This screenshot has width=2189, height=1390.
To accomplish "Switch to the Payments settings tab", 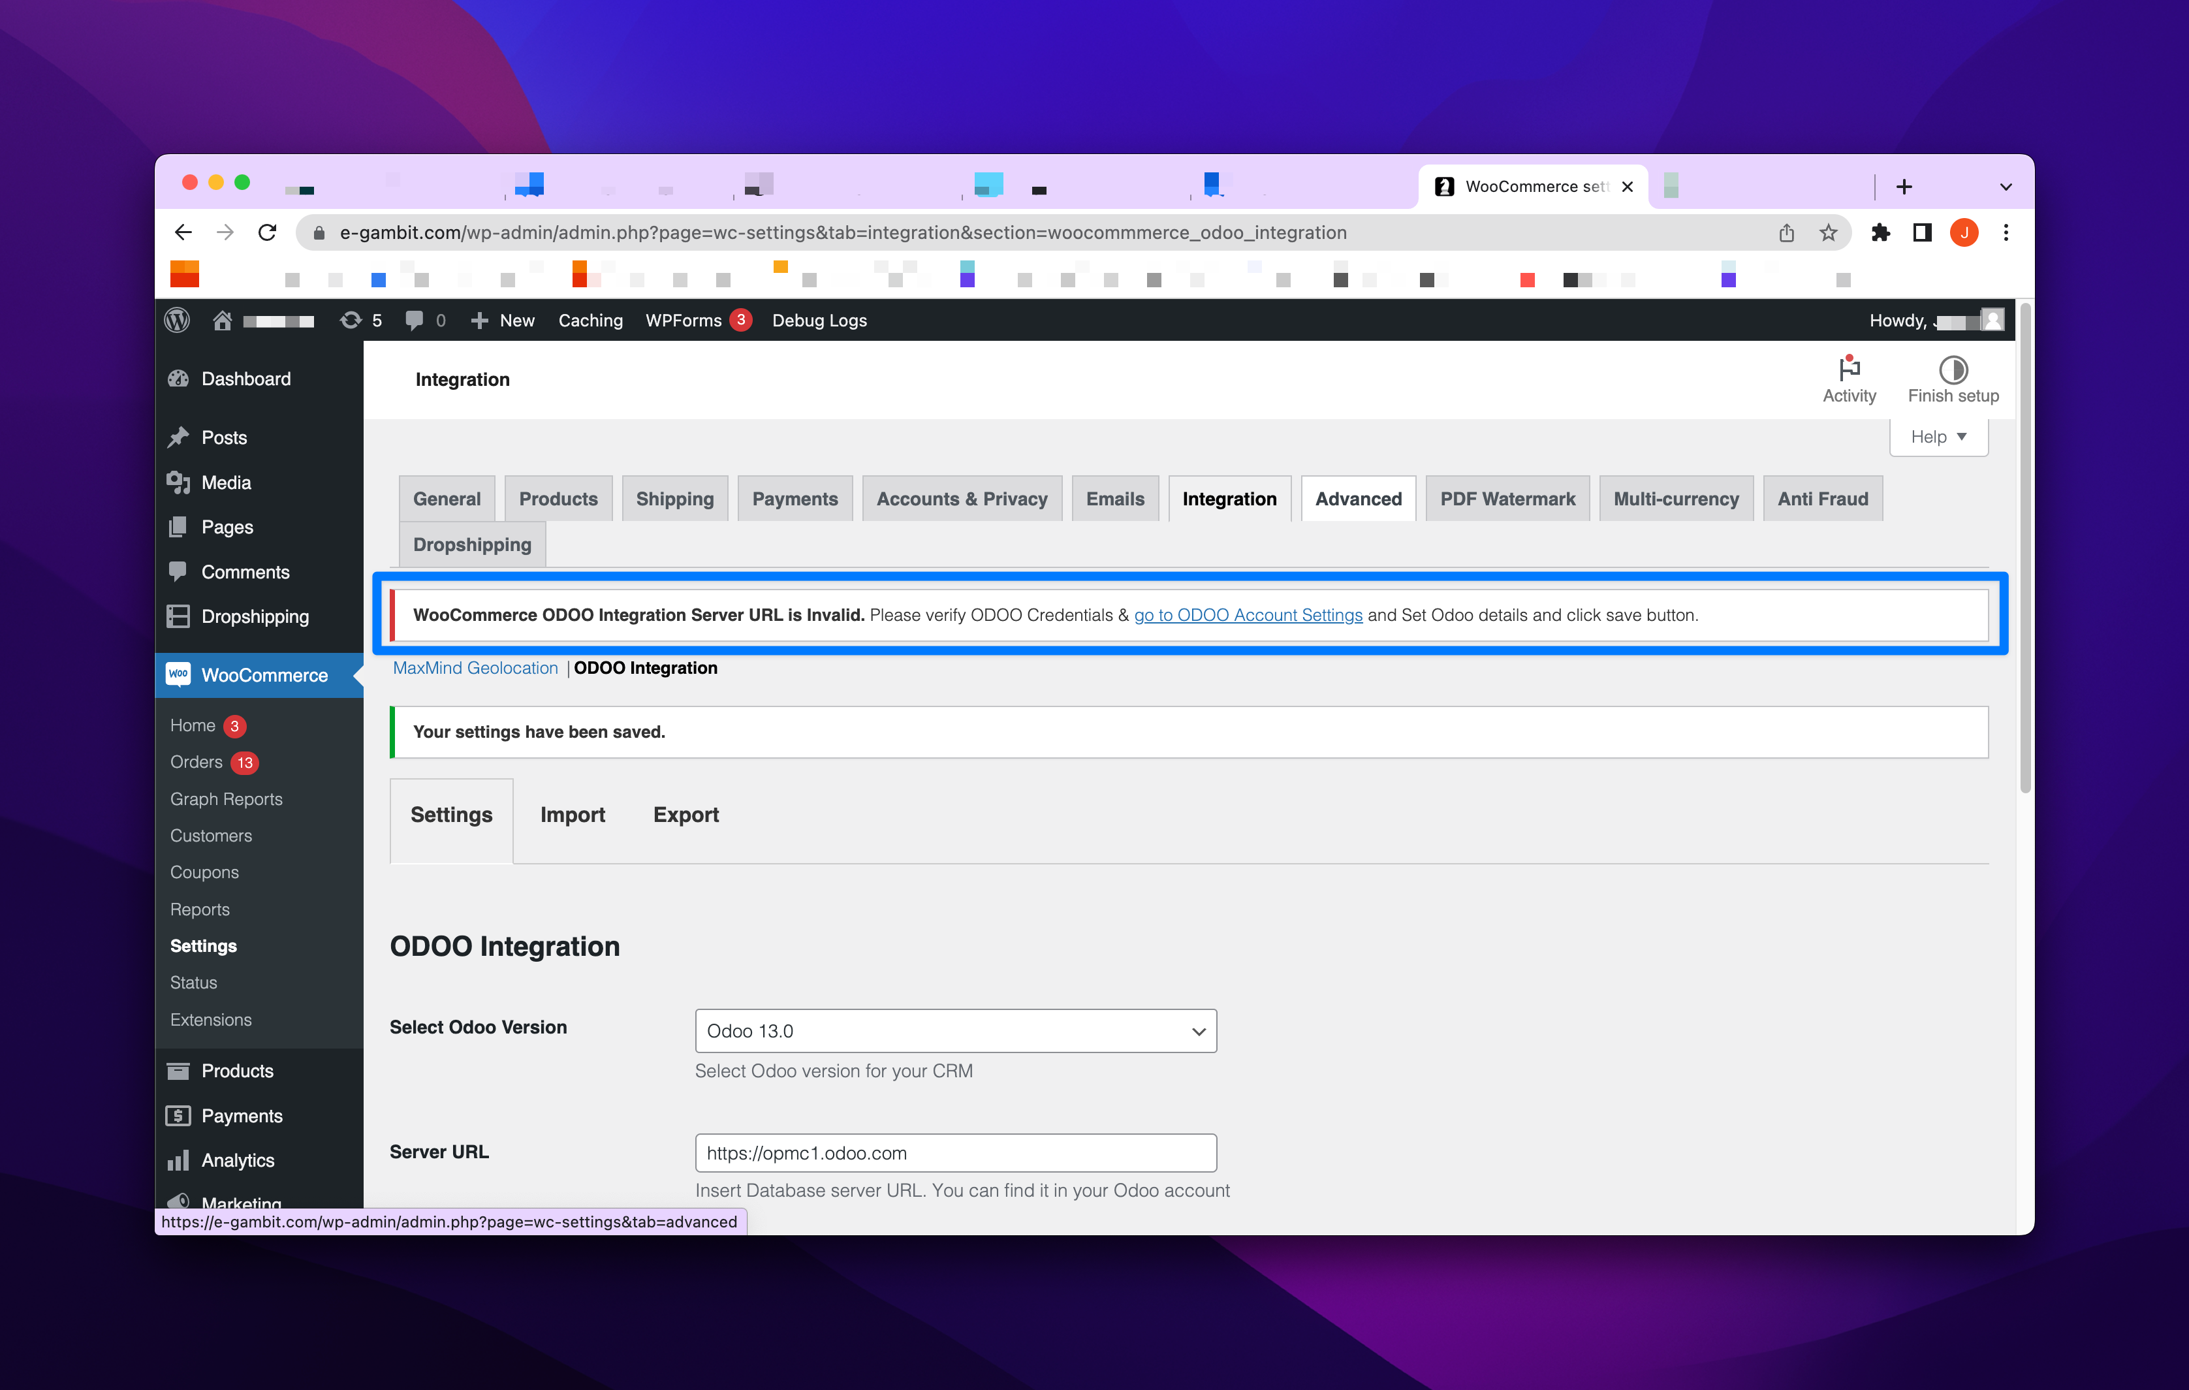I will 795,498.
